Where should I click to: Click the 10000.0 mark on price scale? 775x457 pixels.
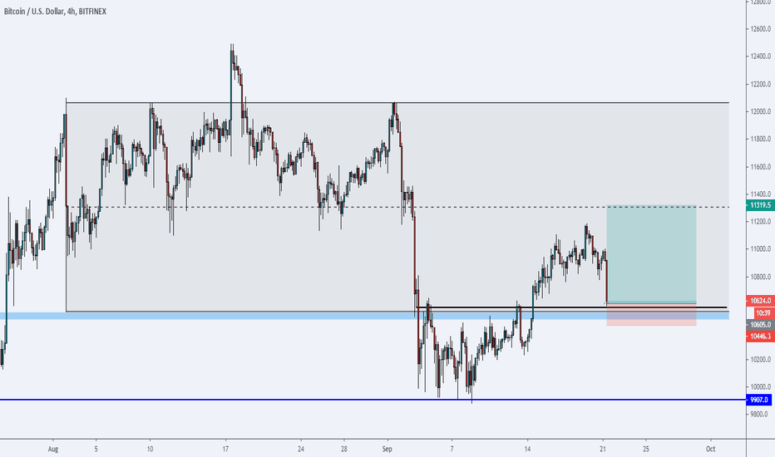pyautogui.click(x=761, y=387)
